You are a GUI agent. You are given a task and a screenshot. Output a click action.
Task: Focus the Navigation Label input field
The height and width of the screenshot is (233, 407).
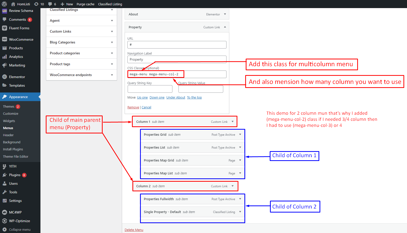(x=177, y=59)
